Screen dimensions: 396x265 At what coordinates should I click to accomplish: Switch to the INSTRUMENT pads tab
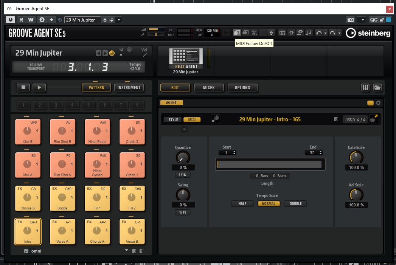(x=129, y=88)
